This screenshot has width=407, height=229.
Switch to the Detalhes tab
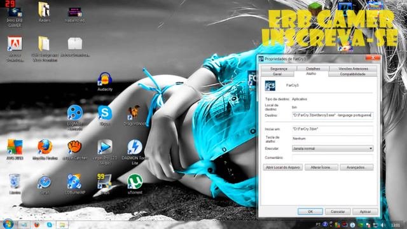313,69
